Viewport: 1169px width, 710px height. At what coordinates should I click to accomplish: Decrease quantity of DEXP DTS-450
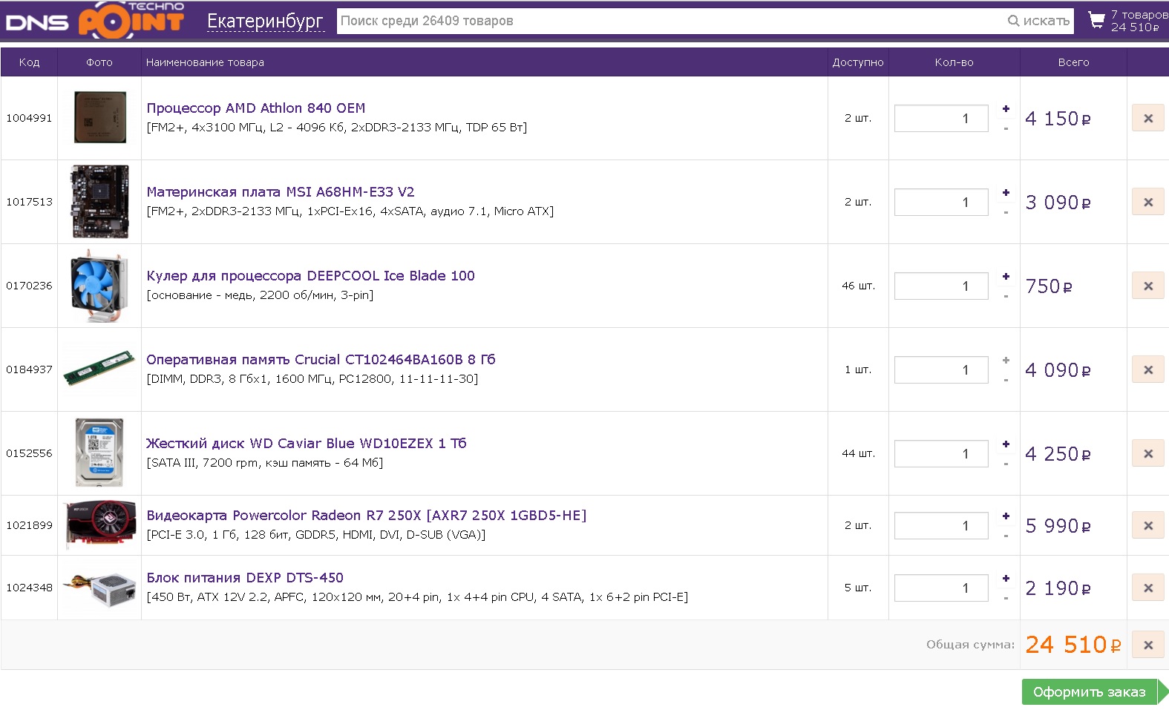(1006, 598)
